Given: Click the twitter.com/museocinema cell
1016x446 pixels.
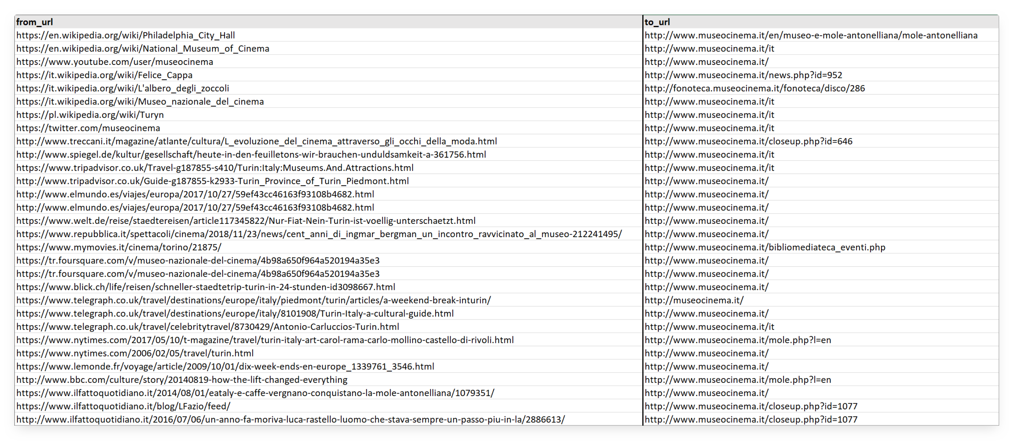Looking at the screenshot, I should [88, 128].
